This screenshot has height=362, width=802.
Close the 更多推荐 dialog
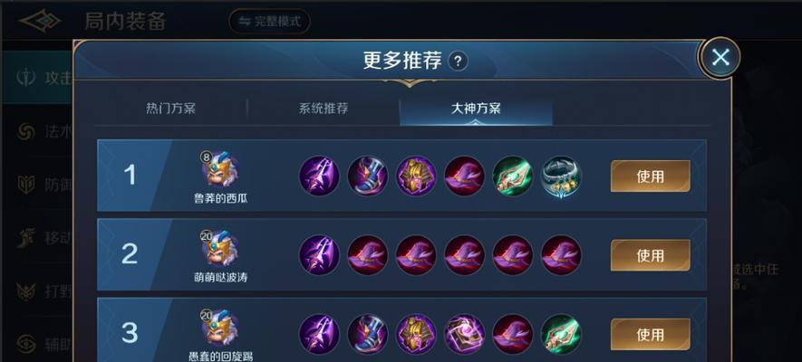click(720, 58)
